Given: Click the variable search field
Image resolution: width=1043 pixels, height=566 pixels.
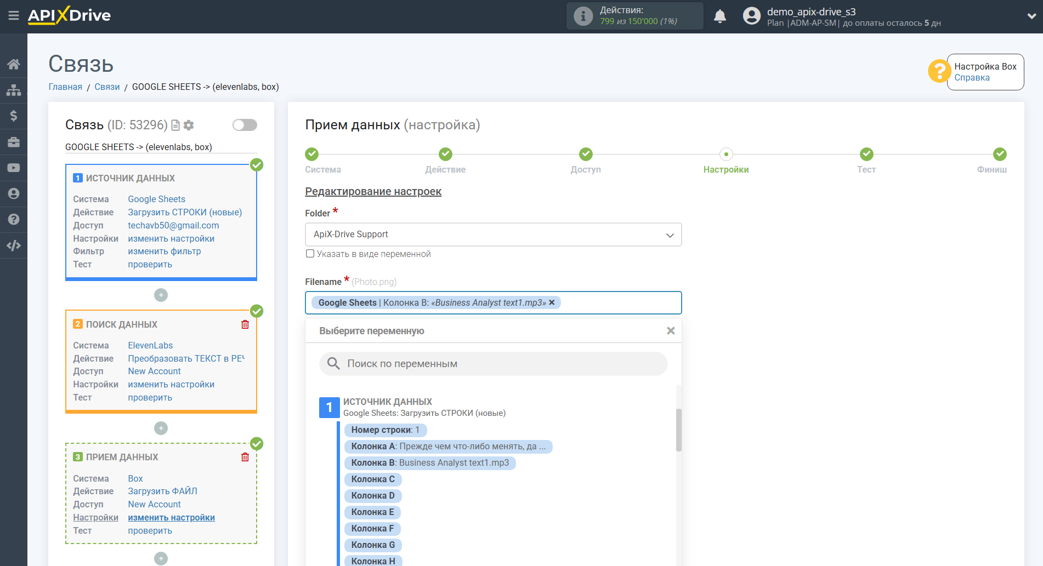Looking at the screenshot, I should click(494, 364).
